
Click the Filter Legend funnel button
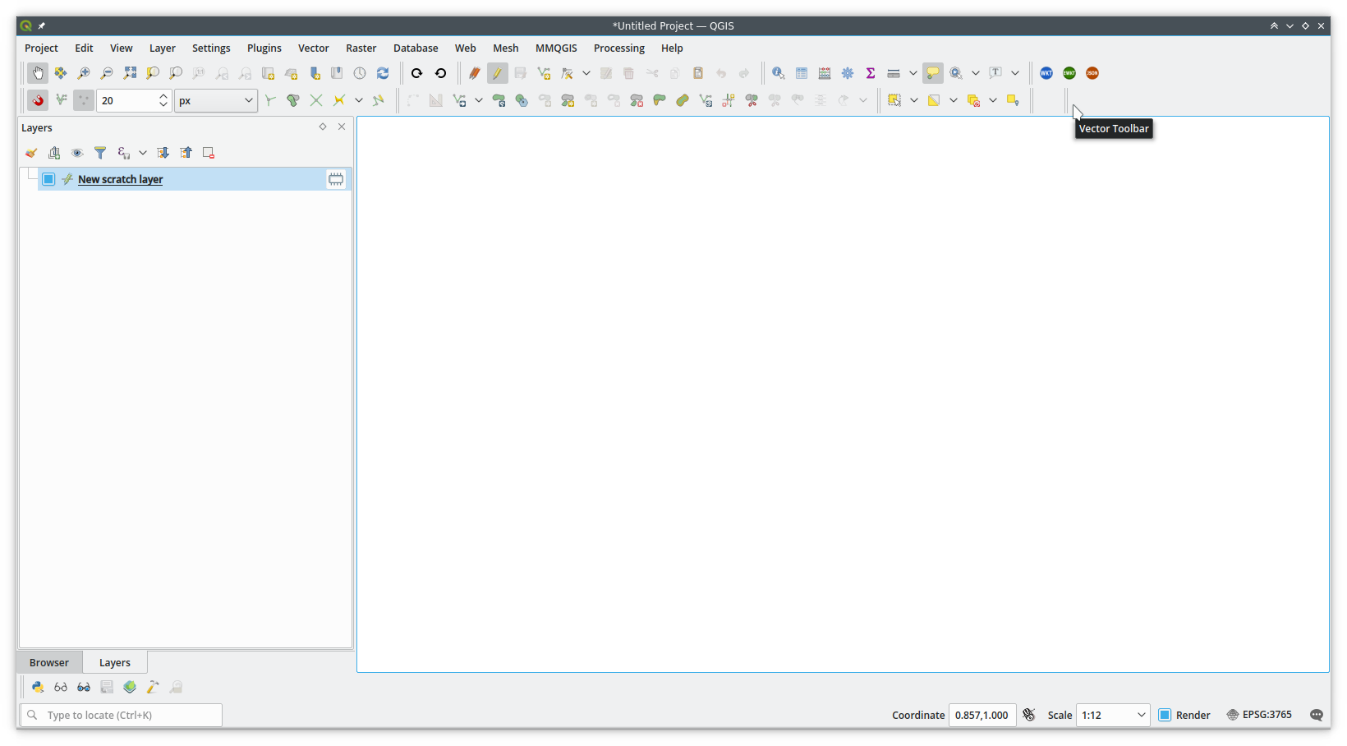click(100, 153)
